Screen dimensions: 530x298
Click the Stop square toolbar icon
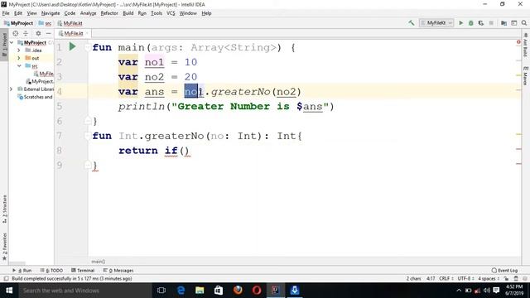(x=491, y=23)
